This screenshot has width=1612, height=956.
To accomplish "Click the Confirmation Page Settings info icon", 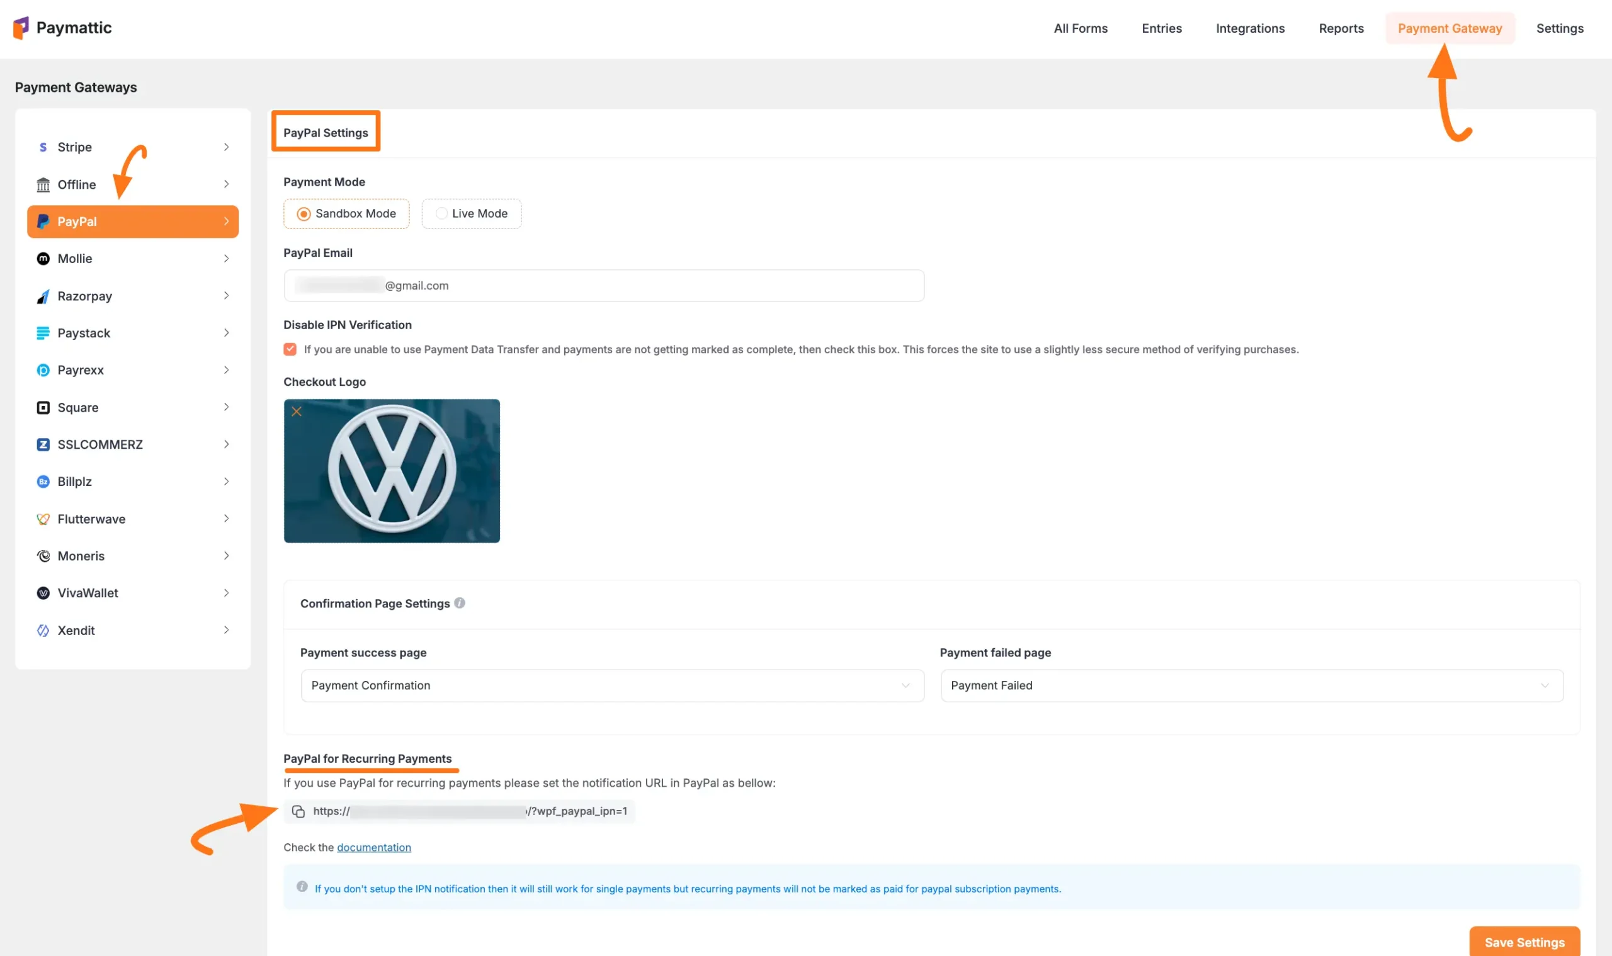I will pyautogui.click(x=460, y=603).
